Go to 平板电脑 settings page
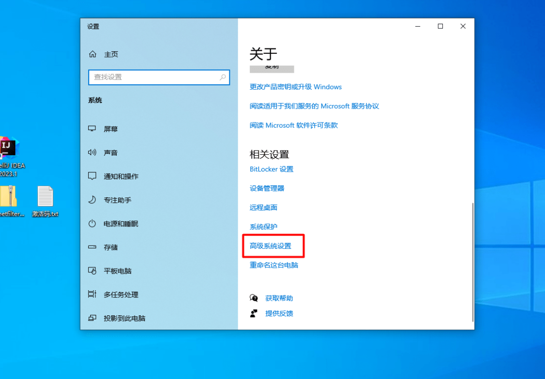545x379 pixels. pyautogui.click(x=159, y=271)
